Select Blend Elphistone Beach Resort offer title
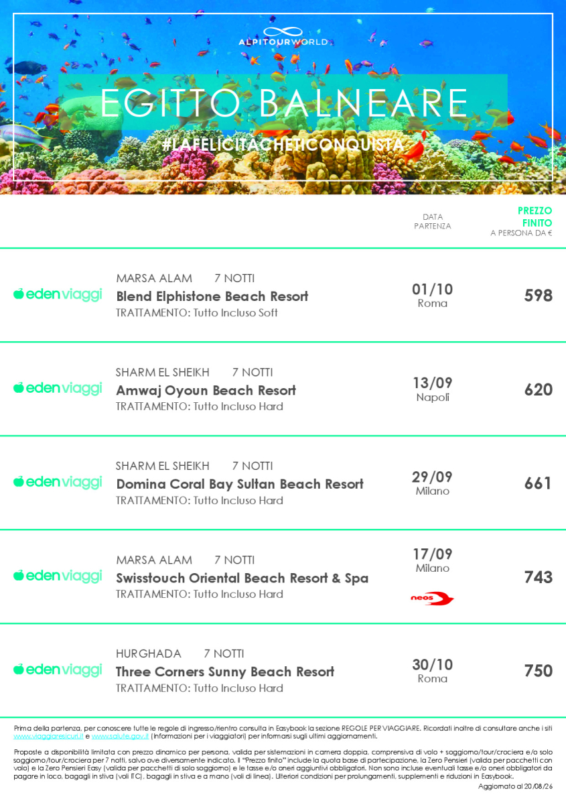This screenshot has width=566, height=801. [x=212, y=296]
